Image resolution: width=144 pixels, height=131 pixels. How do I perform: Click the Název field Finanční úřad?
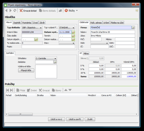(x=113, y=32)
